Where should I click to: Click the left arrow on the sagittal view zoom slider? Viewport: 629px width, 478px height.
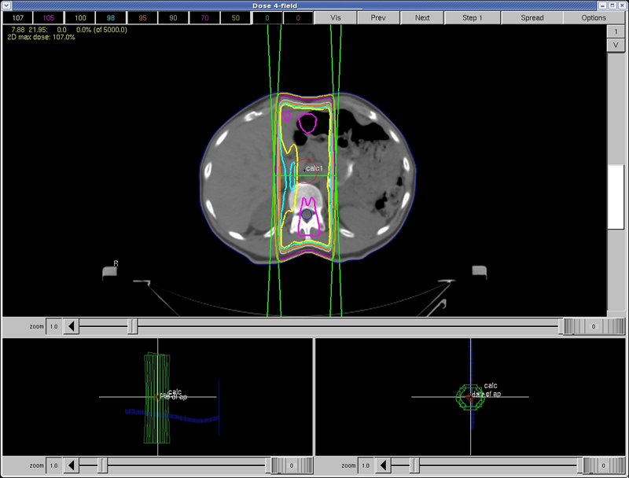(x=382, y=464)
